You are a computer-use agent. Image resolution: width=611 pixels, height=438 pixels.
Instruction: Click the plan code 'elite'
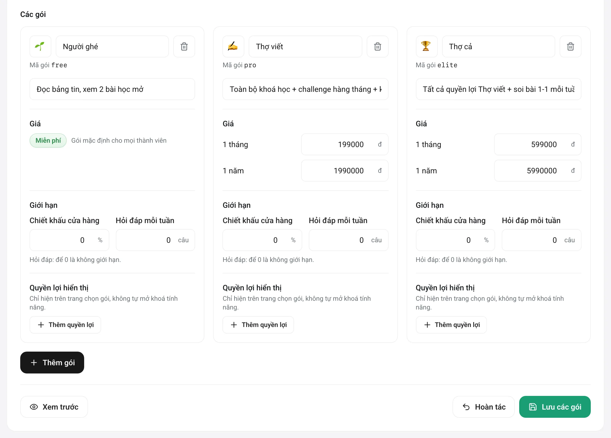(447, 65)
